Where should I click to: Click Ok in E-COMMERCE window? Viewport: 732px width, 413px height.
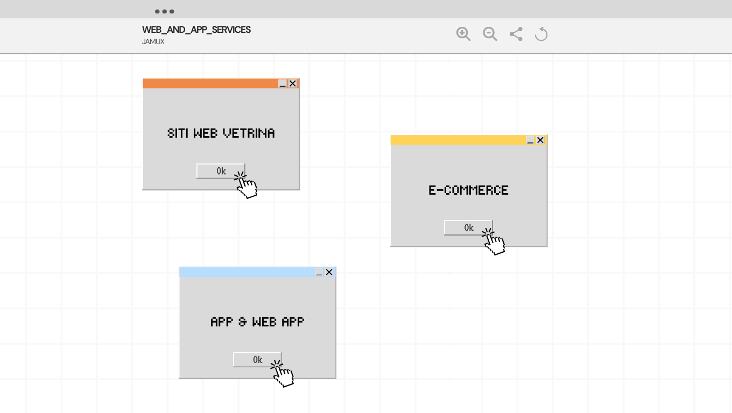tap(468, 227)
